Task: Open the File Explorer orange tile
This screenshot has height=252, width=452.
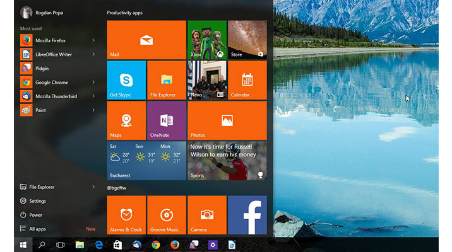Action: pos(167,80)
